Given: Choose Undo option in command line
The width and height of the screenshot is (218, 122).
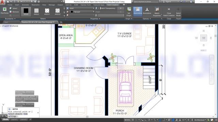Looking at the screenshot, I should 25,114.
